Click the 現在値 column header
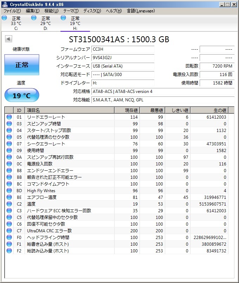Viewport: 239px width, 283px height. (127, 110)
